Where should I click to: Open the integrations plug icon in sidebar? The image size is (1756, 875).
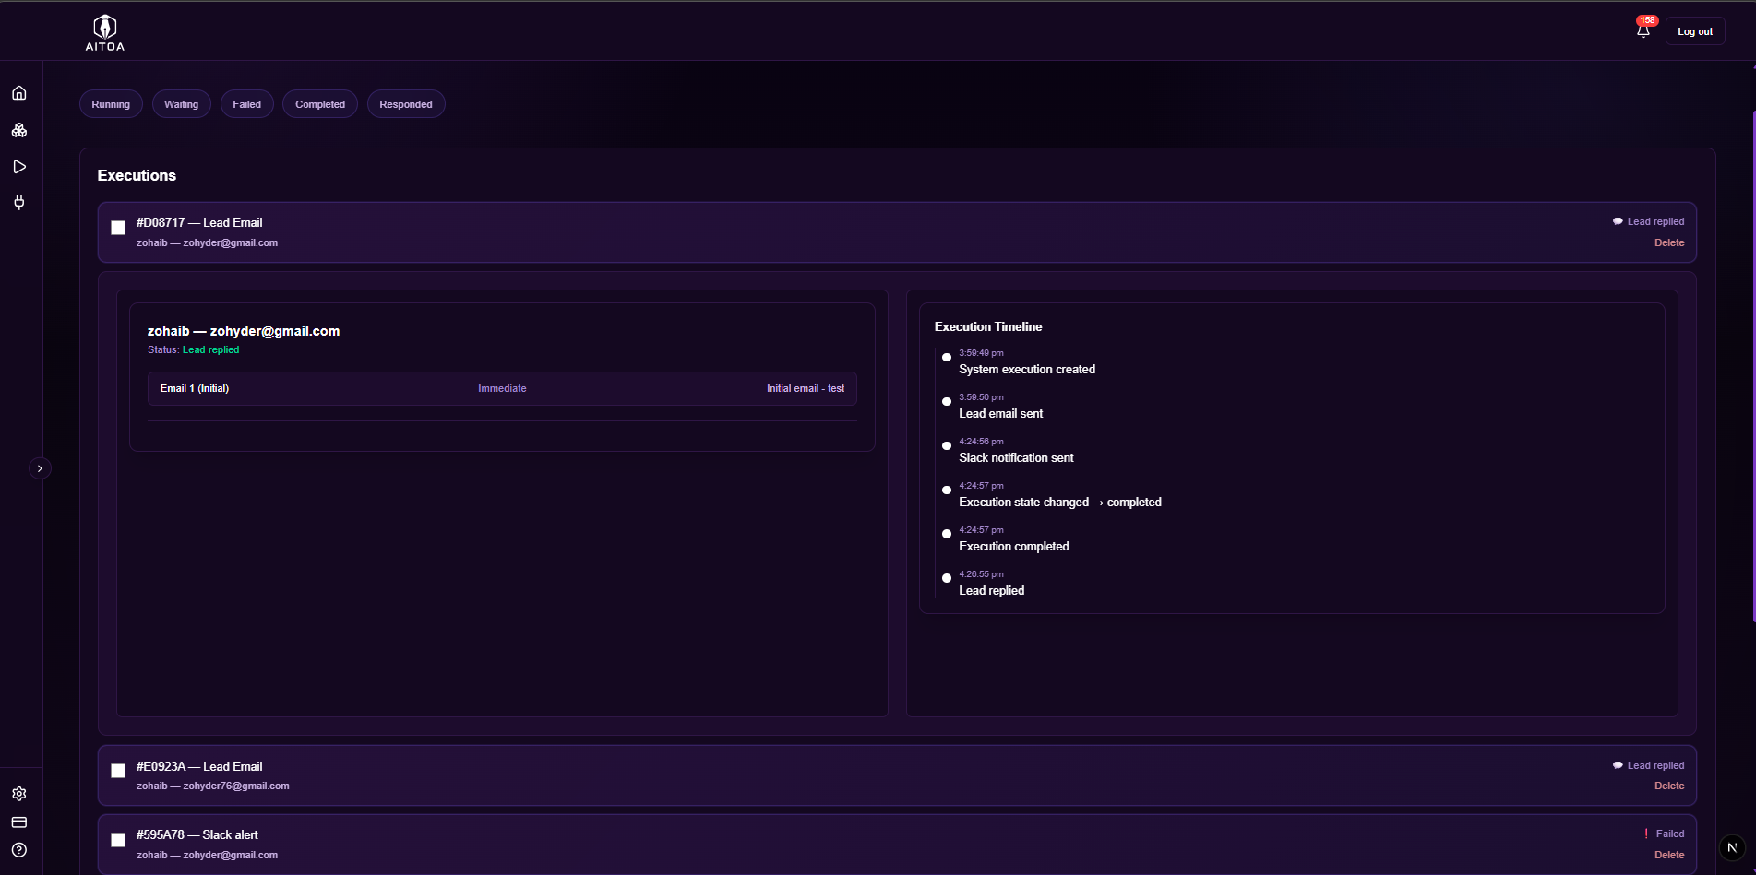point(19,203)
